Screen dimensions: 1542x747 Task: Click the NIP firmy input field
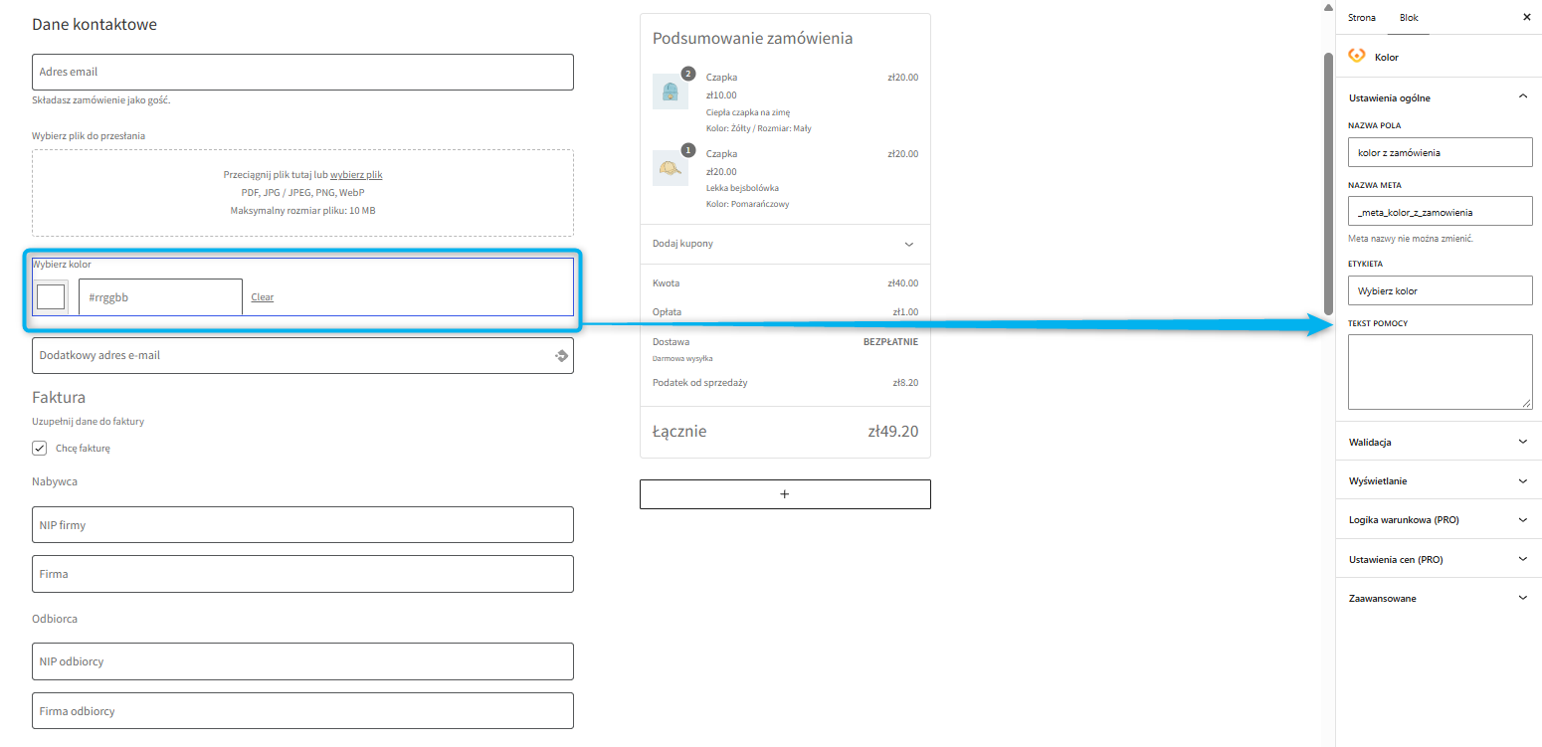pos(302,525)
